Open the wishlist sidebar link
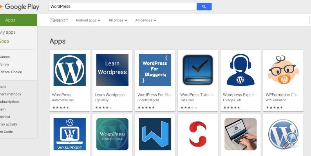311x156 pixels. (x=5, y=117)
